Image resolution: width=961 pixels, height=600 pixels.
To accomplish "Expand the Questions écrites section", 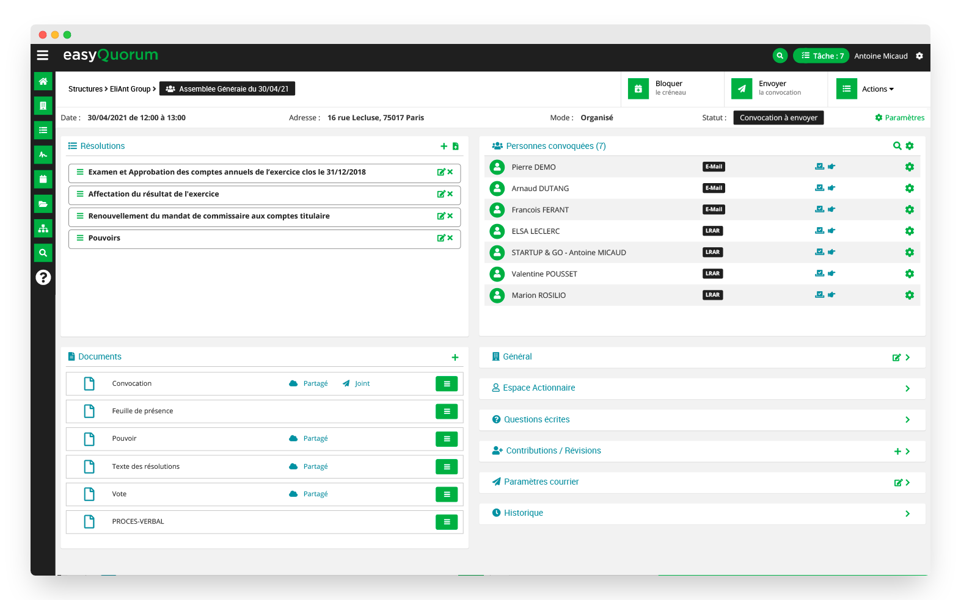I will [x=907, y=419].
